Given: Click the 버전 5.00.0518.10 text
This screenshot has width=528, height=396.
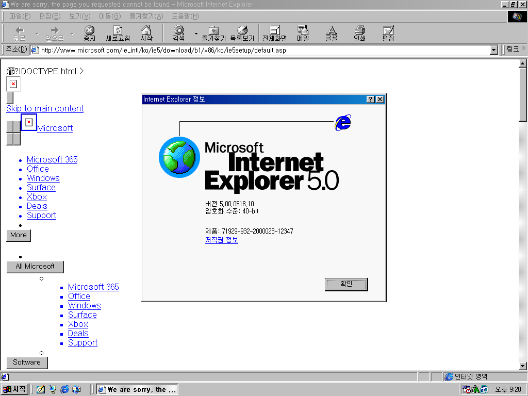Looking at the screenshot, I should click(229, 204).
